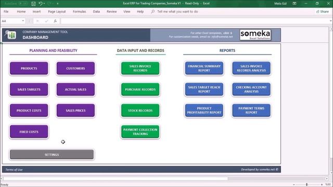333x187 pixels.
Task: Open the Customers button
Action: point(75,68)
